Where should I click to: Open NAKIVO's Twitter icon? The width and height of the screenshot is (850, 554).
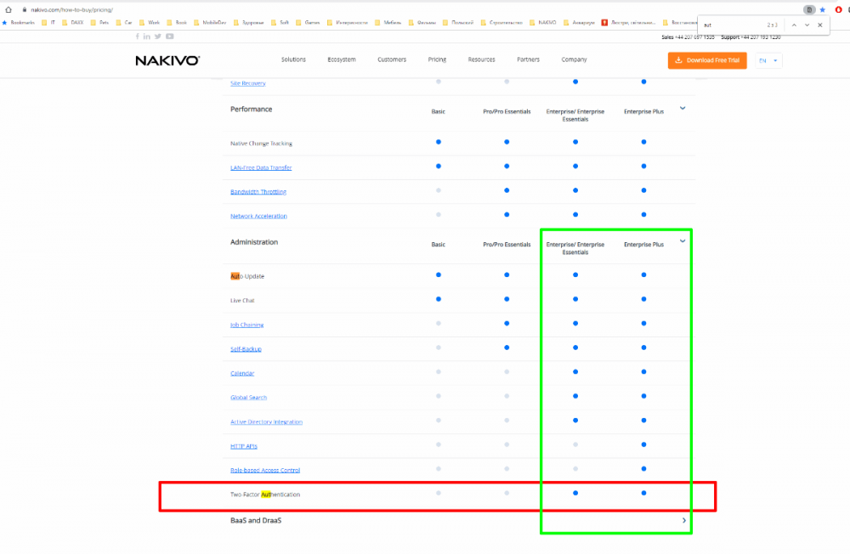(x=158, y=37)
